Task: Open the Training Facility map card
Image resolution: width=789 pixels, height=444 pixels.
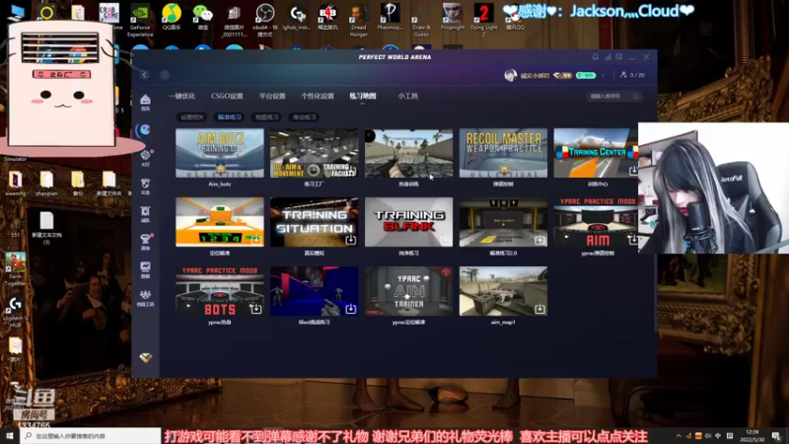Action: [314, 153]
